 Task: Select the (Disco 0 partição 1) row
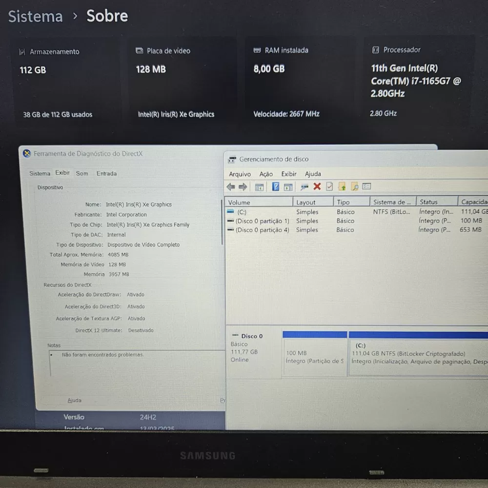[x=357, y=221]
